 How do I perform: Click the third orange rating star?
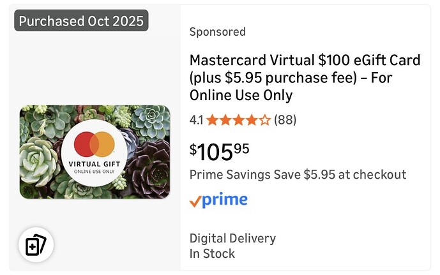click(238, 119)
